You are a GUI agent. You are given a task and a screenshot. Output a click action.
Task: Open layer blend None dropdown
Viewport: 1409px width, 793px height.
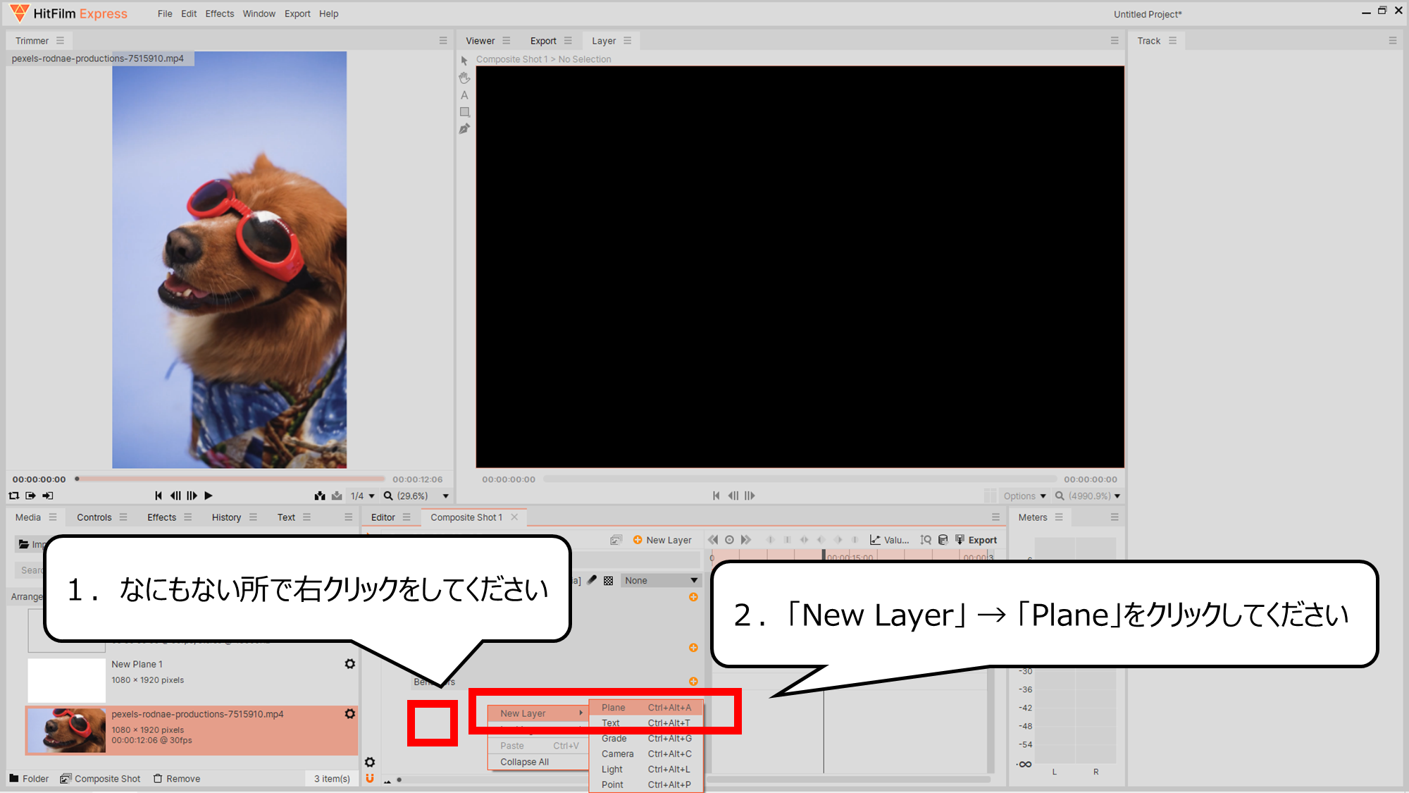[661, 580]
